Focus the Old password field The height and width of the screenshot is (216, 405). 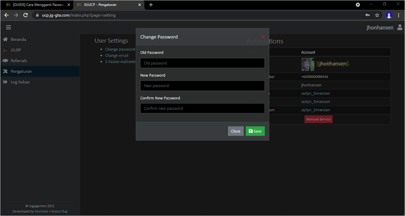tap(202, 63)
